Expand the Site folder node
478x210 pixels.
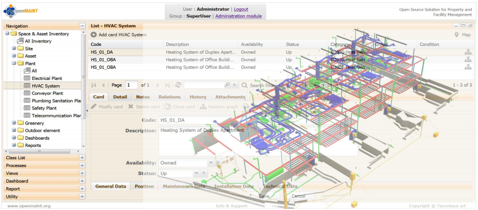pos(14,49)
